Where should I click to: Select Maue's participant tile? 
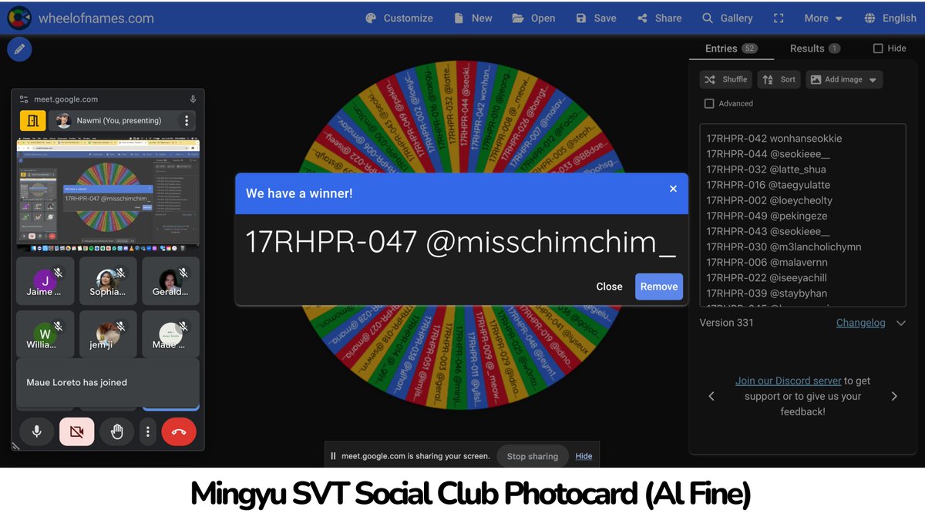point(170,334)
